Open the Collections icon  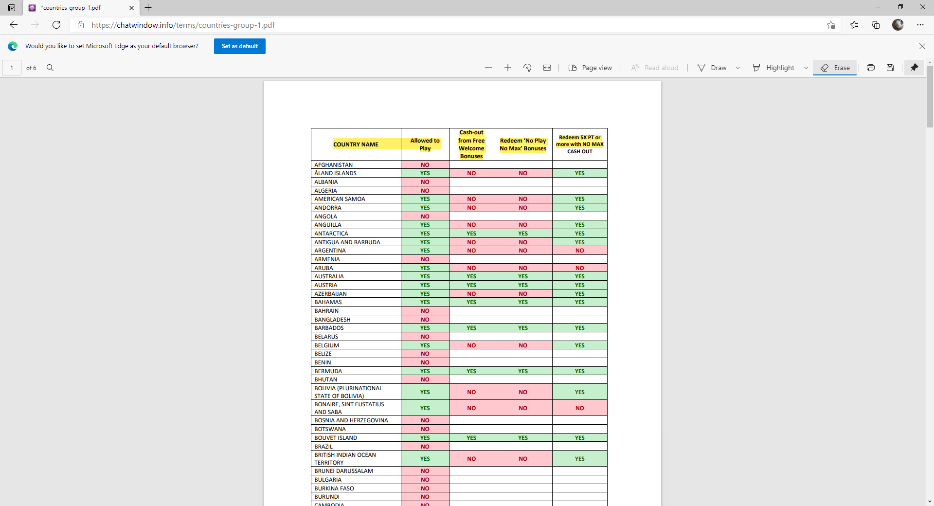(876, 25)
